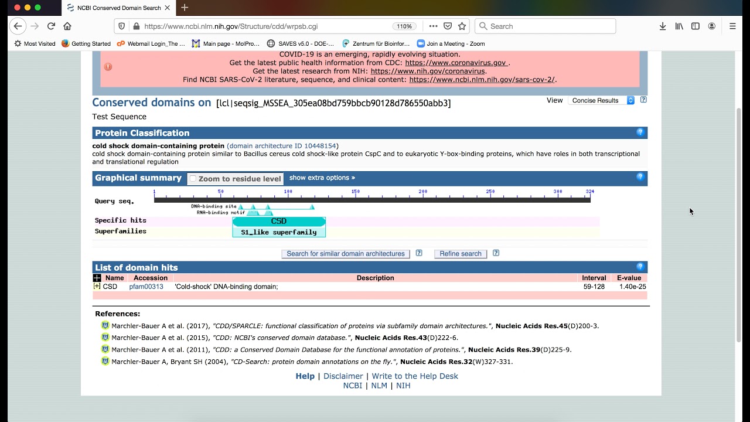Viewport: 750px width, 422px height.
Task: Open PubMed icon for 2004 Marchler-Bauer reference
Action: [105, 361]
